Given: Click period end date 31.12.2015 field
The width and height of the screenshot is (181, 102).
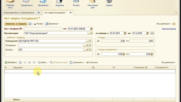Looking at the screenshot, I should point(139,33).
